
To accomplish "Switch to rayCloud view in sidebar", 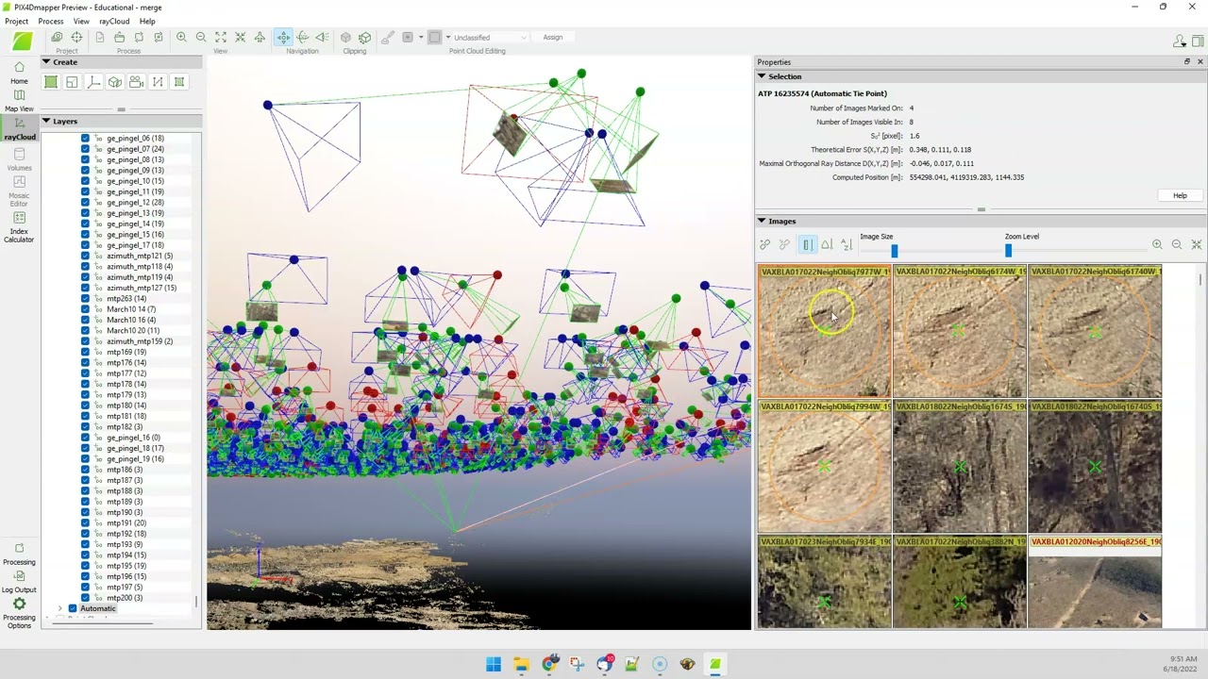I will (x=19, y=130).
